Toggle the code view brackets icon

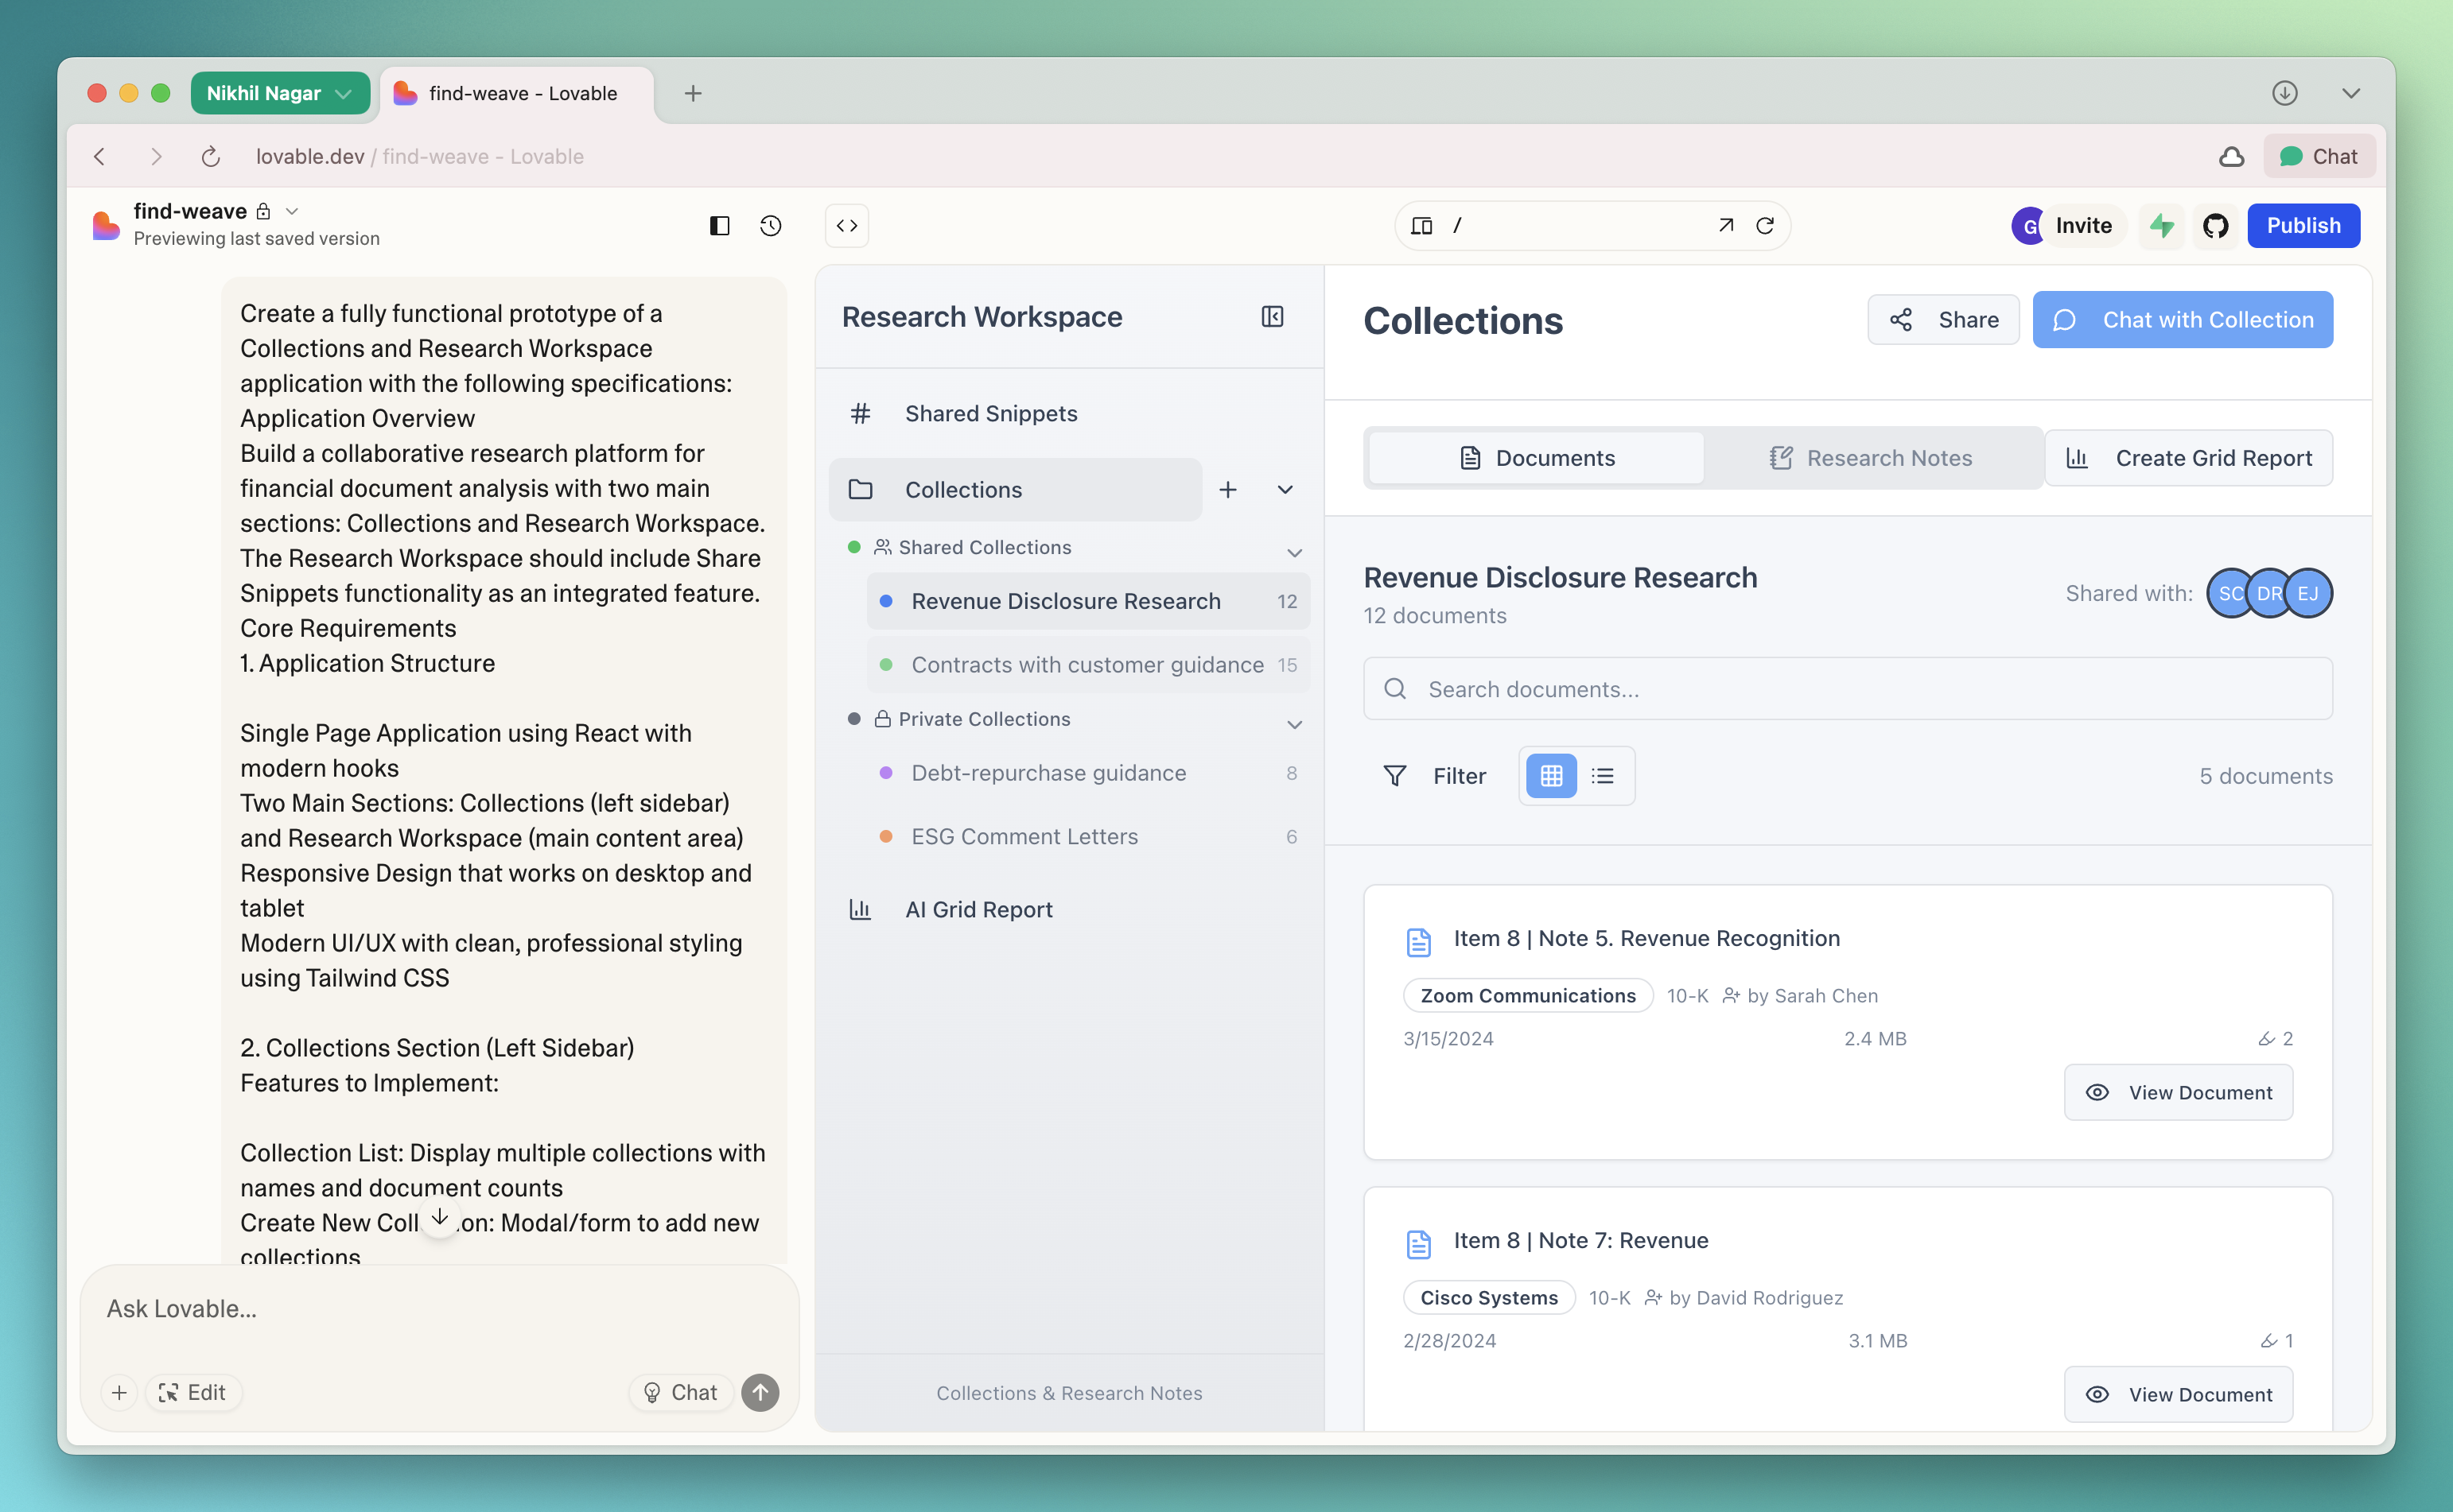846,226
